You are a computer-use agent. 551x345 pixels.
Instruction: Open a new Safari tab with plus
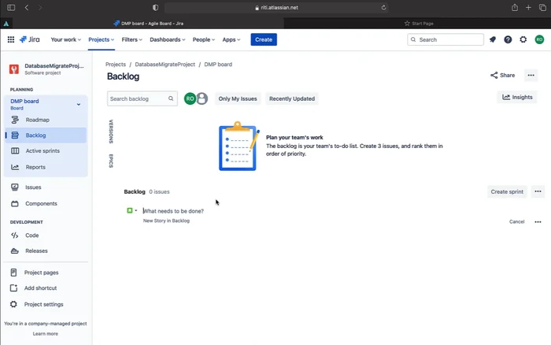point(528,7)
